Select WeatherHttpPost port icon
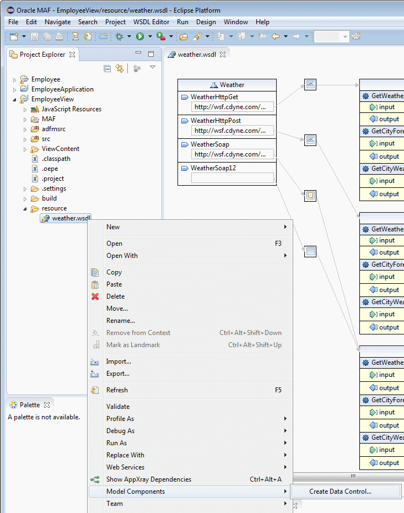This screenshot has height=513, width=404. pyautogui.click(x=185, y=121)
